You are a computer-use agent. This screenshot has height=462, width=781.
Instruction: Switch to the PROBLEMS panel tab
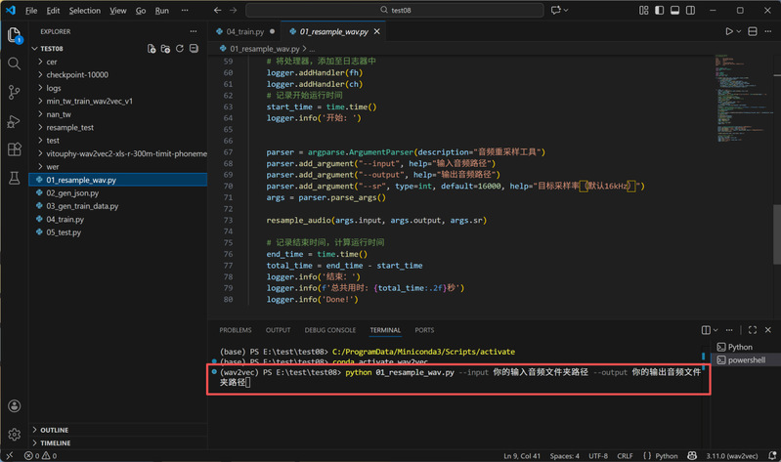pyautogui.click(x=236, y=330)
